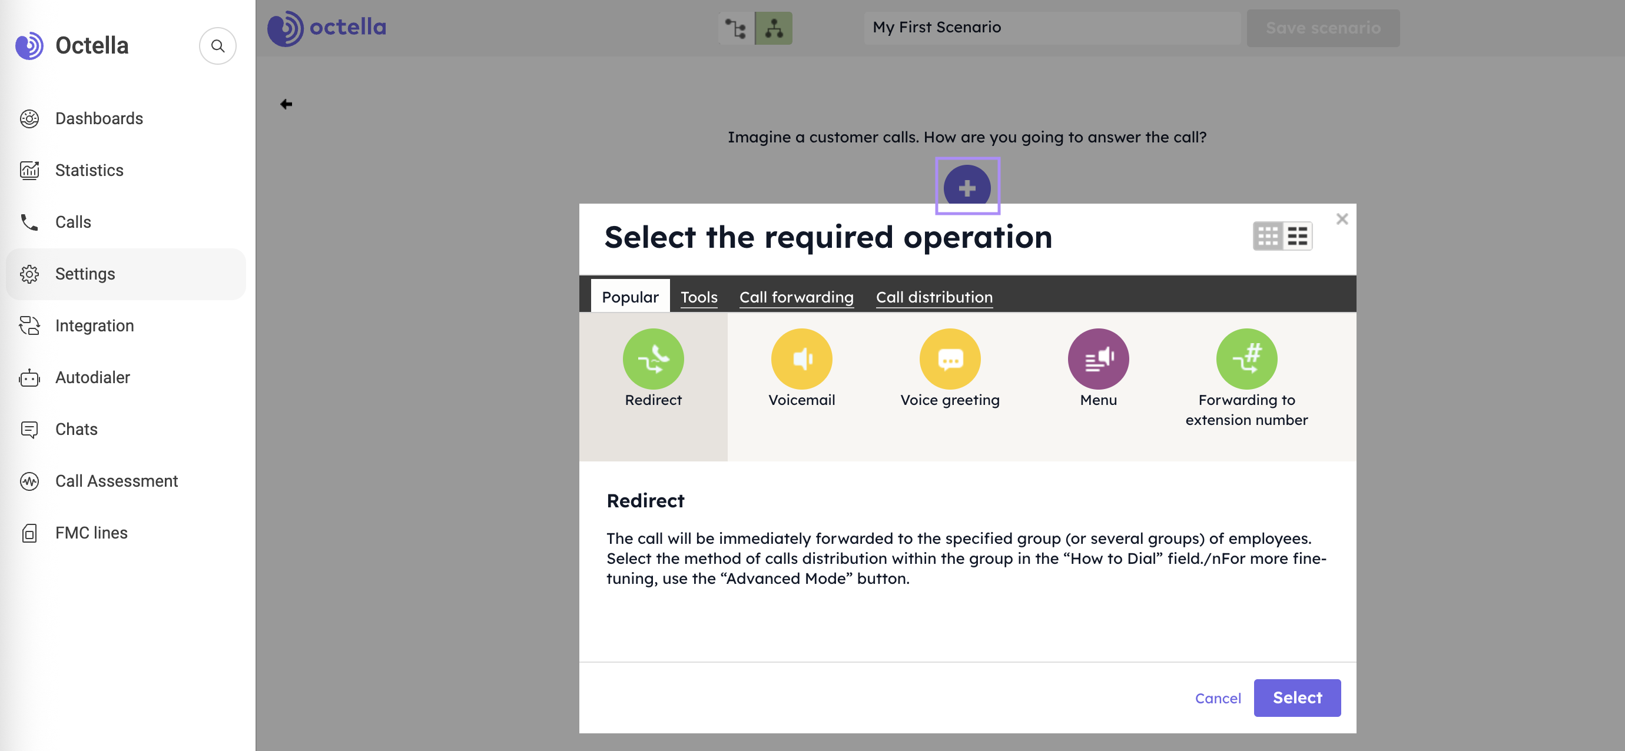
Task: Switch dialog to list view
Action: tap(1297, 237)
